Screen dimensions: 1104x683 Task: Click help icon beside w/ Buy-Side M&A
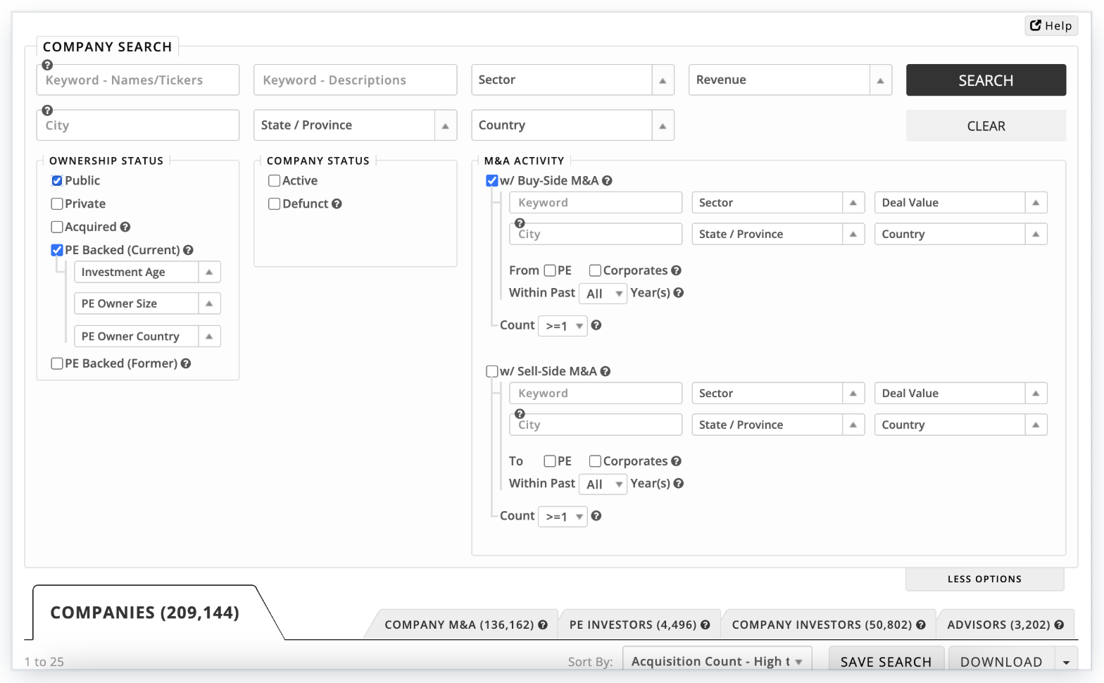[x=607, y=180]
